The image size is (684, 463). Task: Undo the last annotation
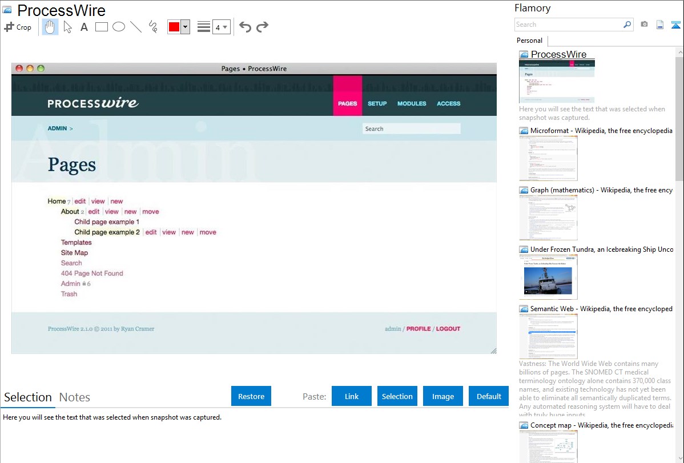(245, 27)
